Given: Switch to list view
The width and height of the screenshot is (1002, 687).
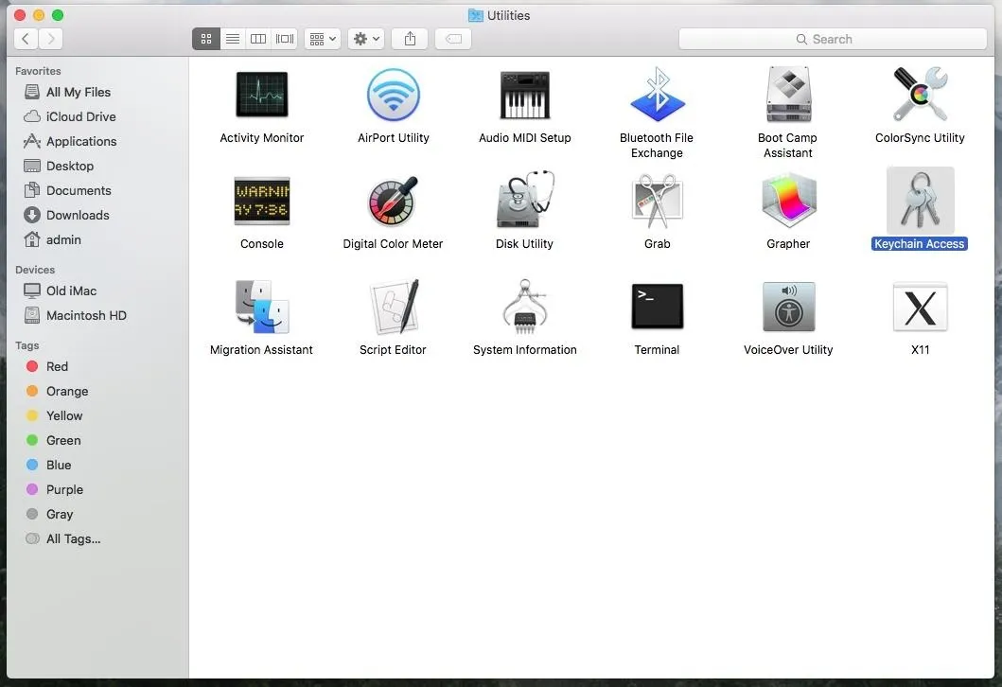Looking at the screenshot, I should point(233,39).
